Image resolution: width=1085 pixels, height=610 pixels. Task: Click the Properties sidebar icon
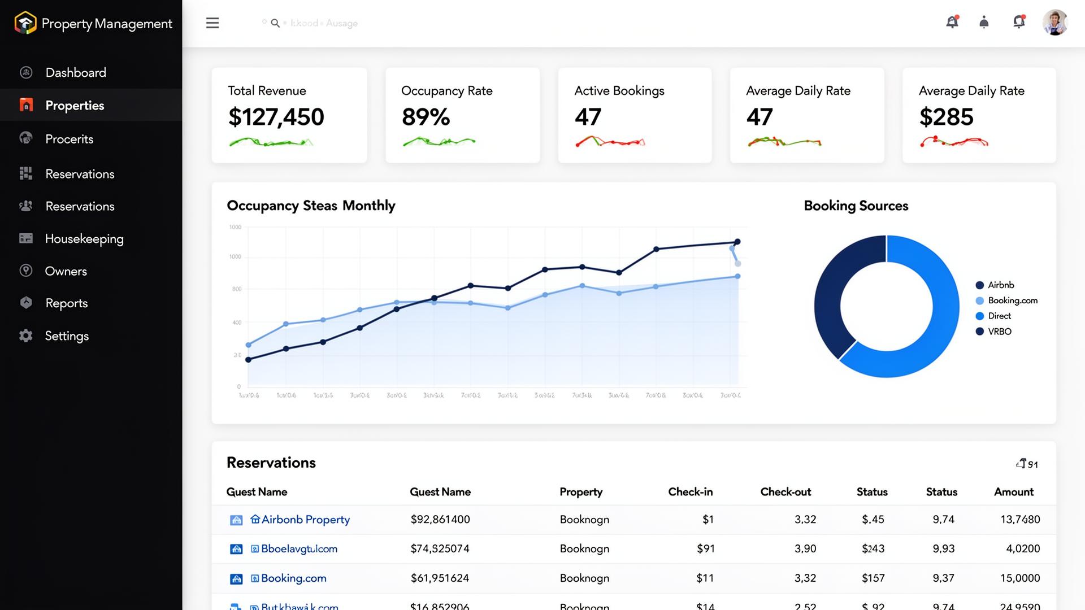(26, 105)
